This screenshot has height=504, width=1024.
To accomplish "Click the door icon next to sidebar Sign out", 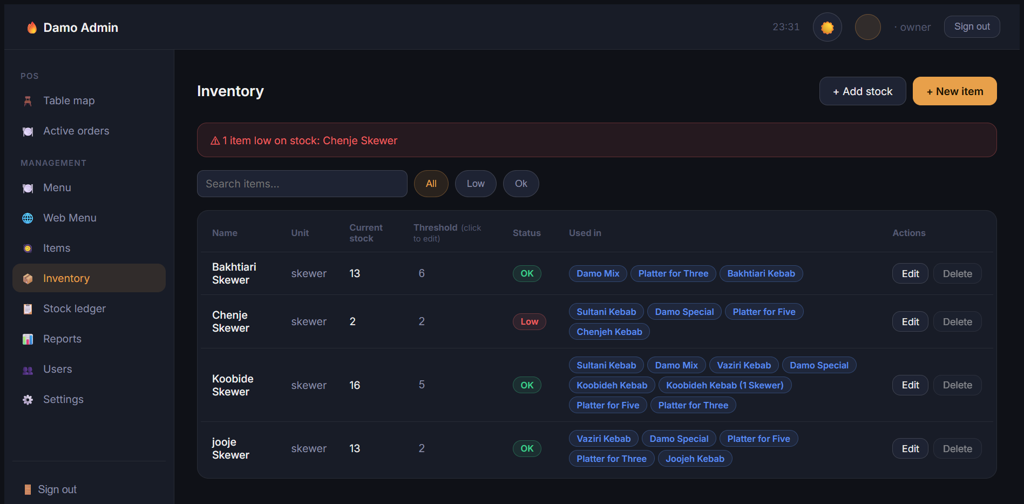I will 28,489.
